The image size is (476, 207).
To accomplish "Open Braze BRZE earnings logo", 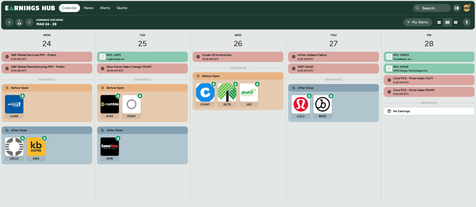I will tap(323, 104).
